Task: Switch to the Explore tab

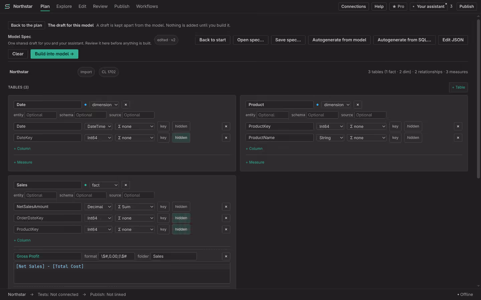Action: point(64,6)
